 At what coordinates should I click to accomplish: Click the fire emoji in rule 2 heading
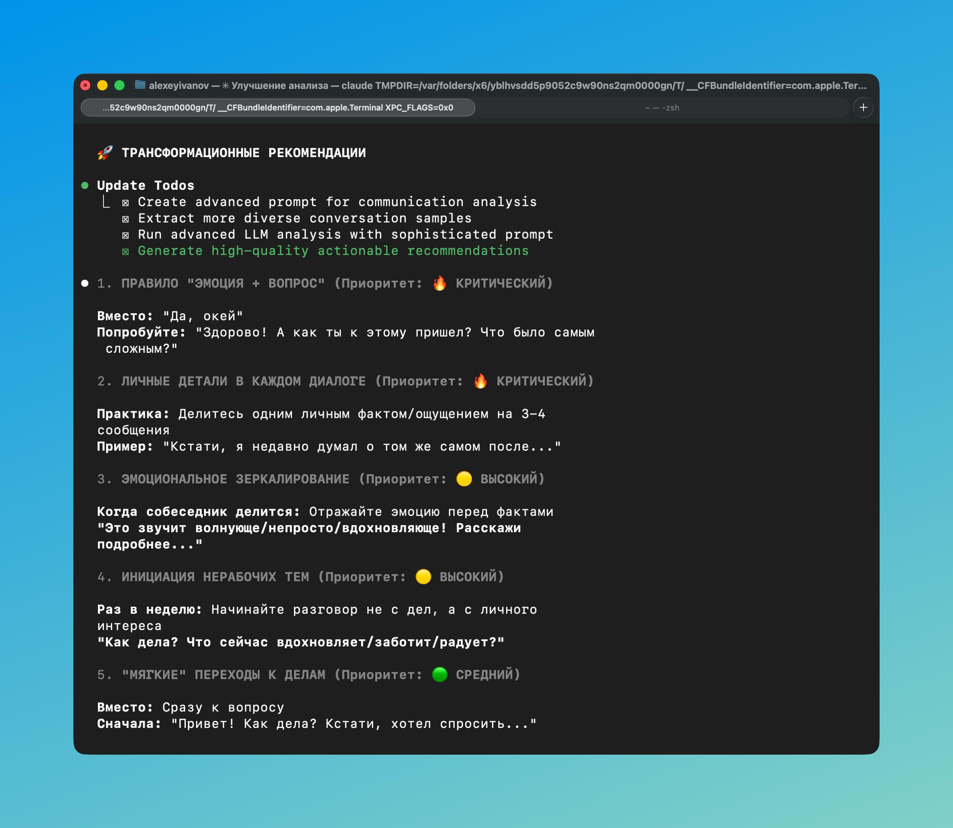[x=480, y=381]
